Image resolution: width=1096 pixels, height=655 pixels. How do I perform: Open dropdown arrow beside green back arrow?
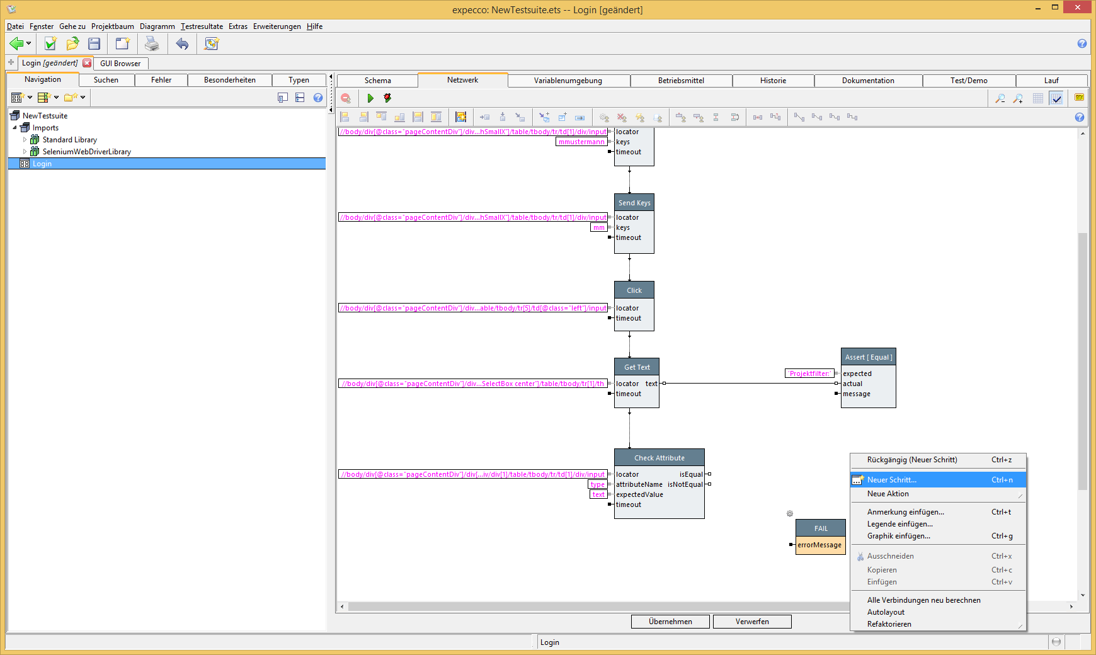pos(29,43)
